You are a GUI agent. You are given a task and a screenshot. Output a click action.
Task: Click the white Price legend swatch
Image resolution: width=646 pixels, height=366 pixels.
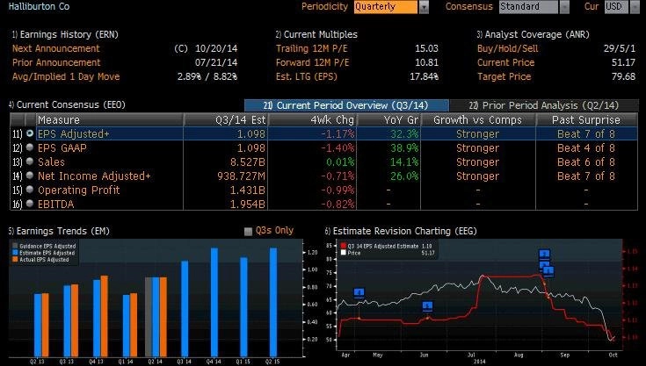click(343, 253)
